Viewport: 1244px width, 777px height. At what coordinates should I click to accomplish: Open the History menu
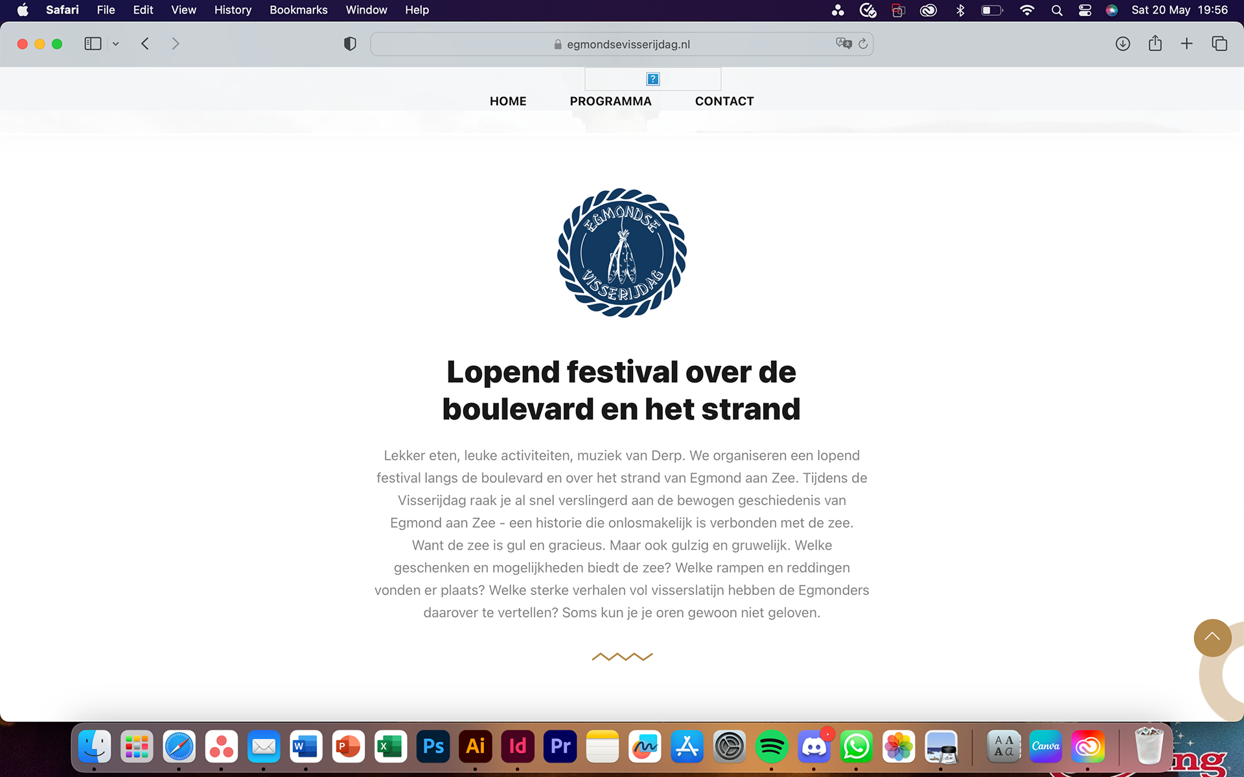233,10
